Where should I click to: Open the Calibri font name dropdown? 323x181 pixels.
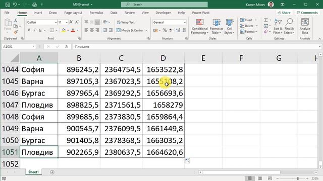click(x=56, y=22)
